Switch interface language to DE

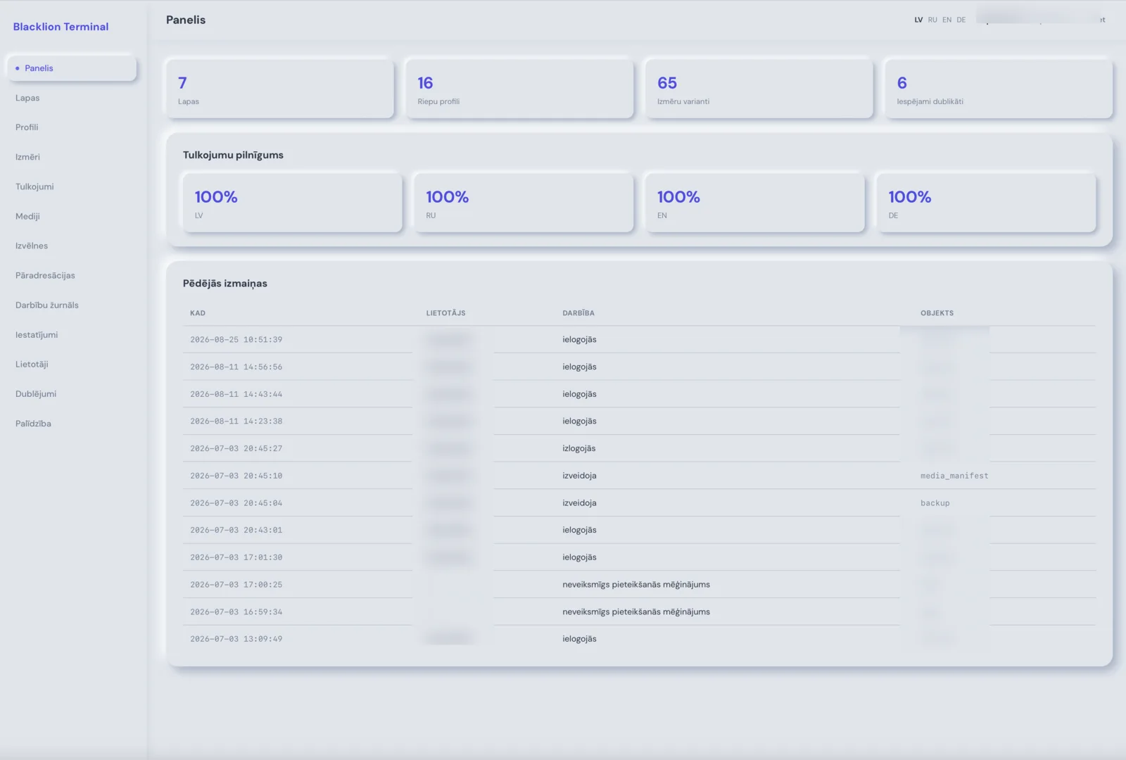point(961,20)
